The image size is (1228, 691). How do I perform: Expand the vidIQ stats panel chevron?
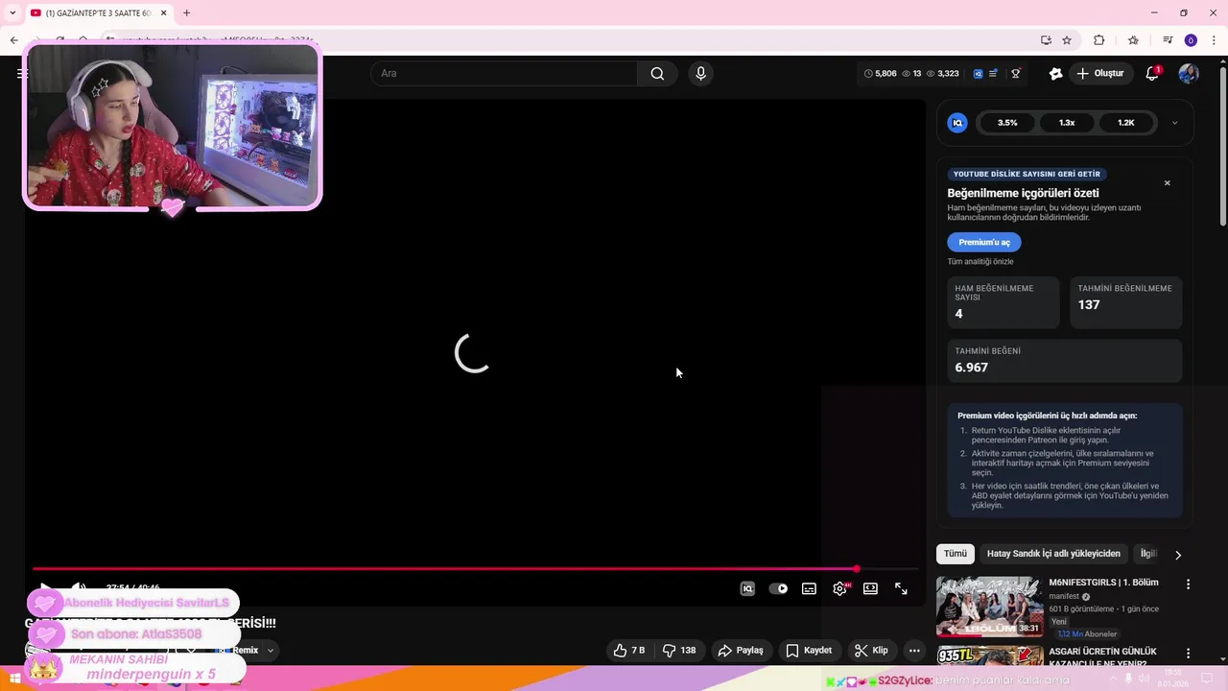pos(1174,123)
